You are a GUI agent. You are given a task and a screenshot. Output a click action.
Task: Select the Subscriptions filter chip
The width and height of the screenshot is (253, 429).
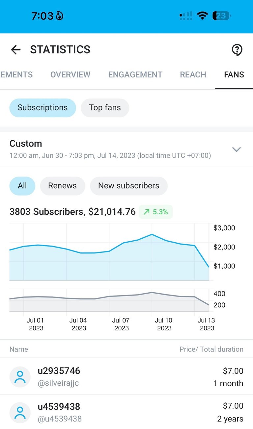(x=42, y=108)
